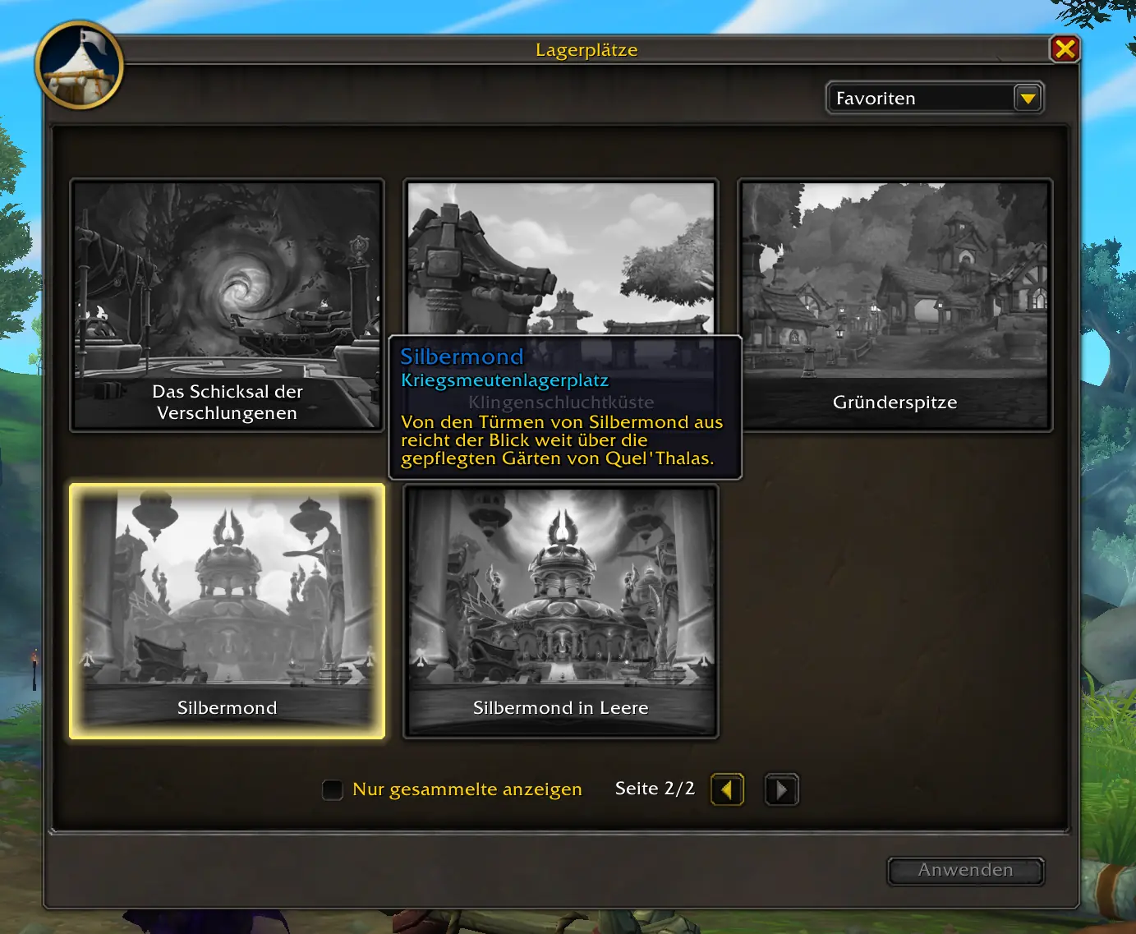Select the highlighted Silbermond campsite
The width and height of the screenshot is (1136, 934).
click(x=228, y=611)
